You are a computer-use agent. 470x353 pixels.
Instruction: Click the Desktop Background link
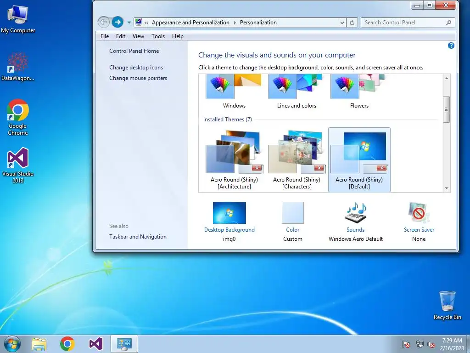coord(229,230)
